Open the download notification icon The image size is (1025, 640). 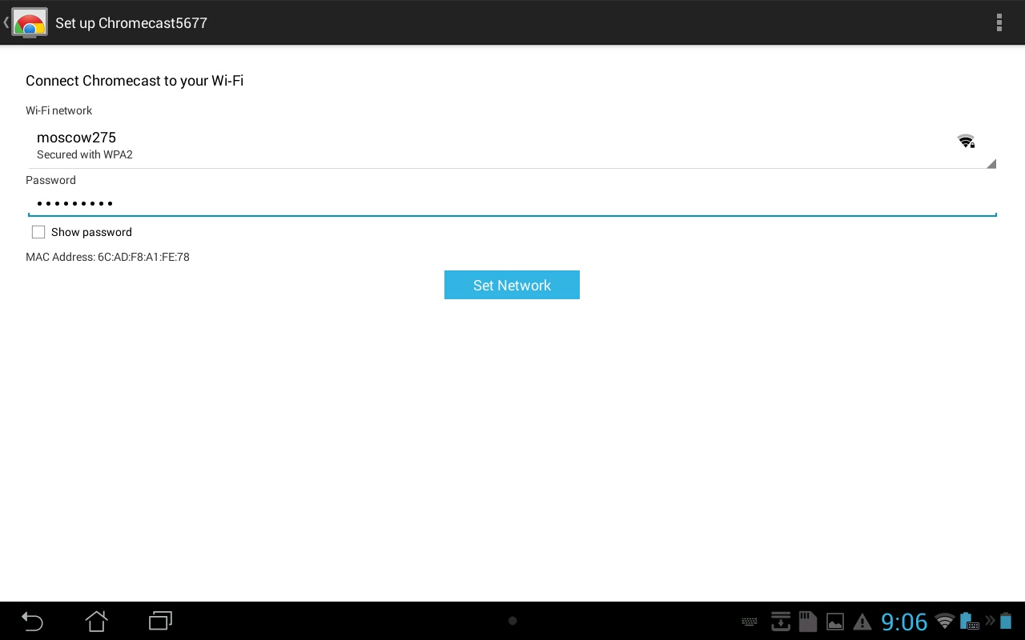(781, 621)
